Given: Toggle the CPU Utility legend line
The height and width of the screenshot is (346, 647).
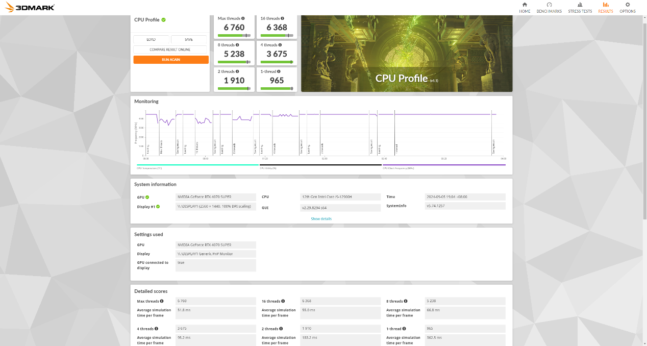Looking at the screenshot, I should coord(268,168).
